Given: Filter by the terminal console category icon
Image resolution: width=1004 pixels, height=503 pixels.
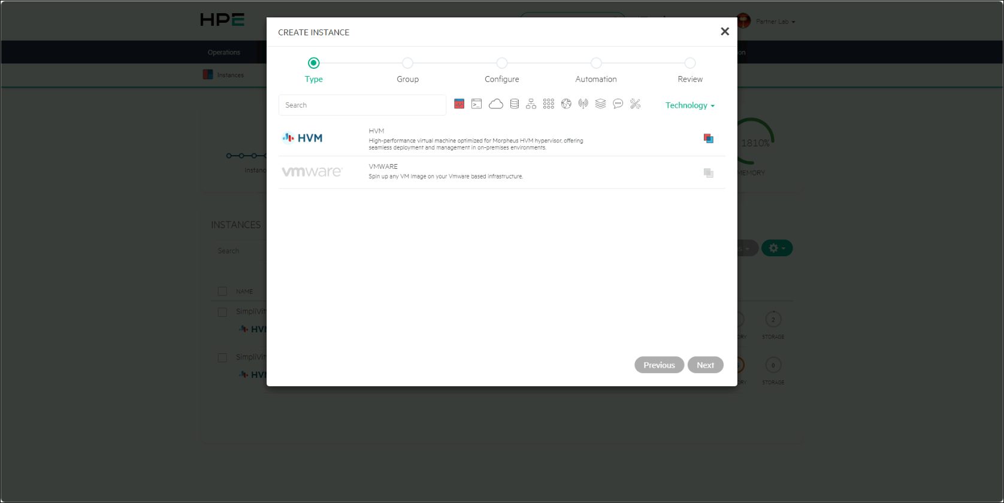Looking at the screenshot, I should 477,104.
